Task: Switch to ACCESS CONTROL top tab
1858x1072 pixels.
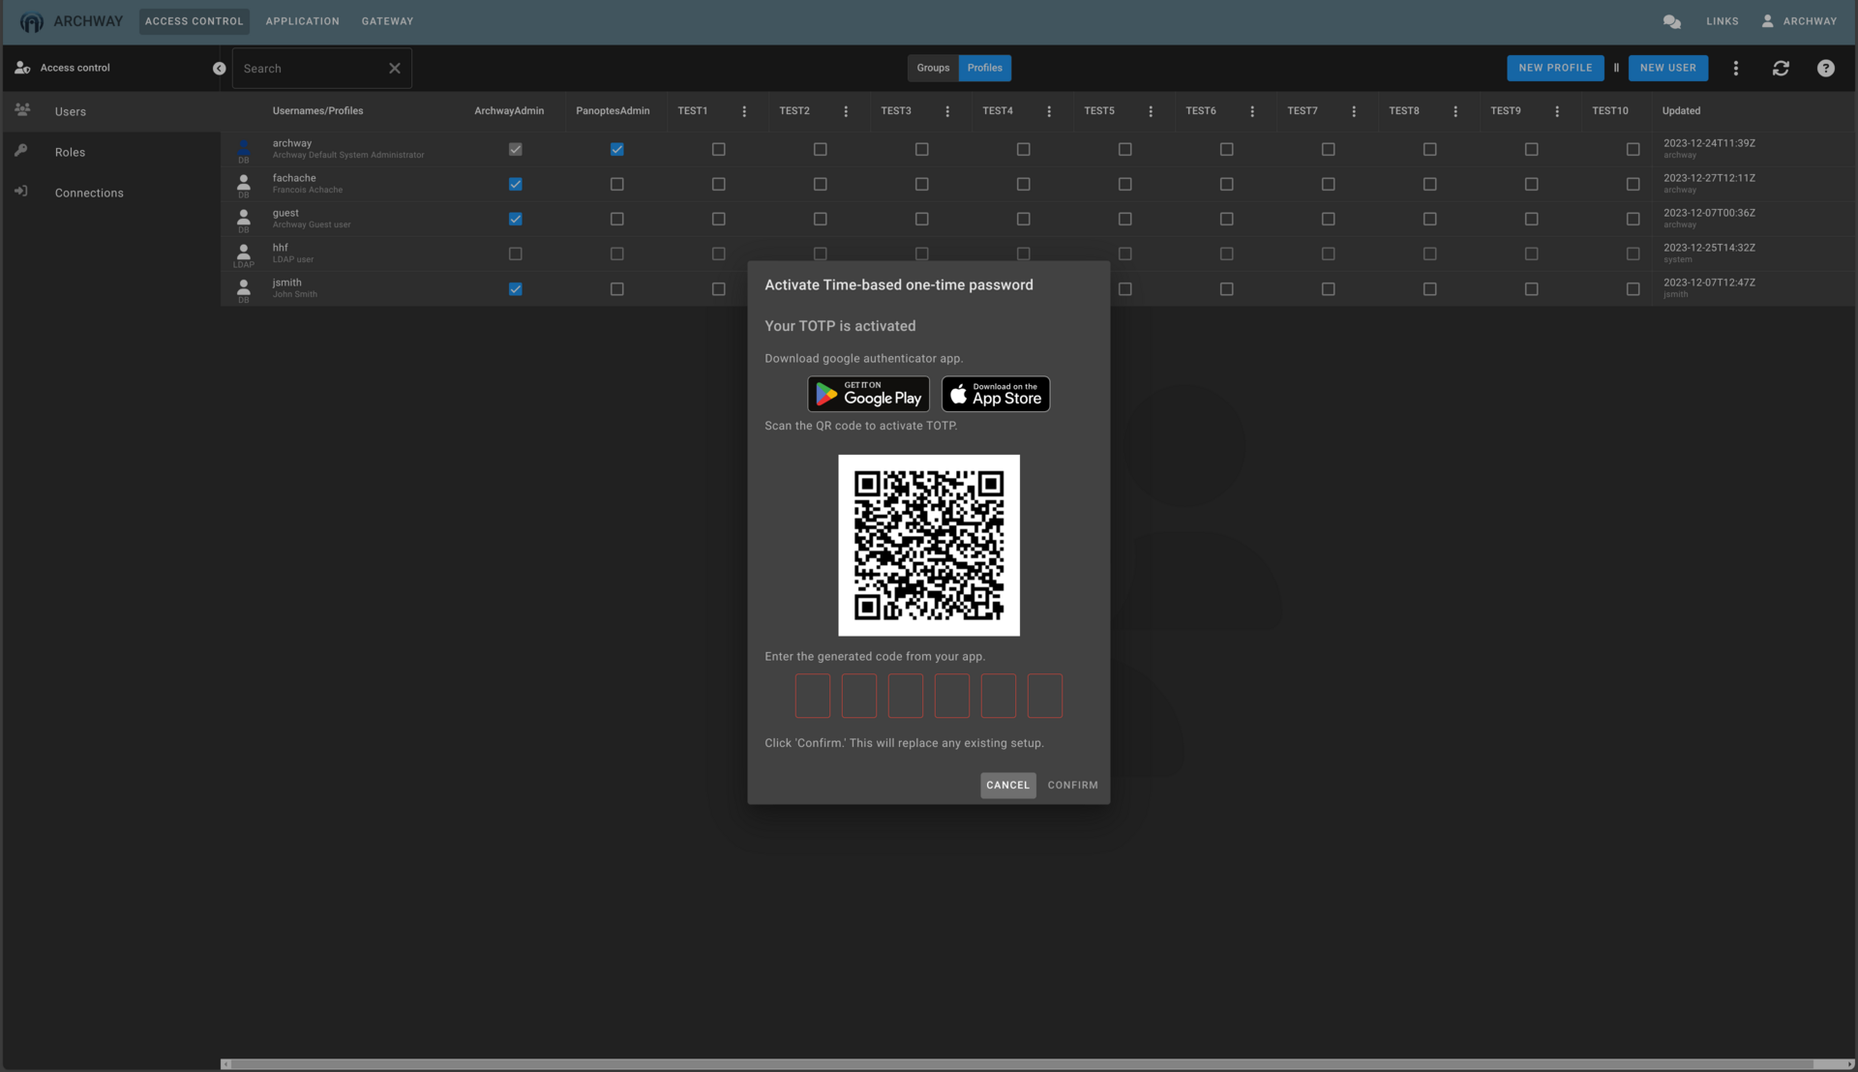Action: pos(194,21)
